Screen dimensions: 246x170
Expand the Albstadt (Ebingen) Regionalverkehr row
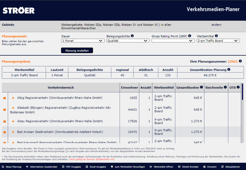13,108
